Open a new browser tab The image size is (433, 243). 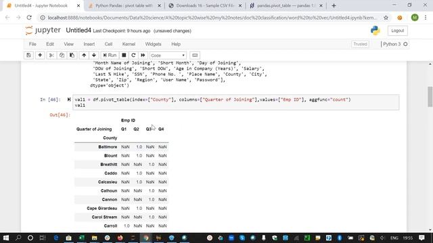pyautogui.click(x=334, y=5)
